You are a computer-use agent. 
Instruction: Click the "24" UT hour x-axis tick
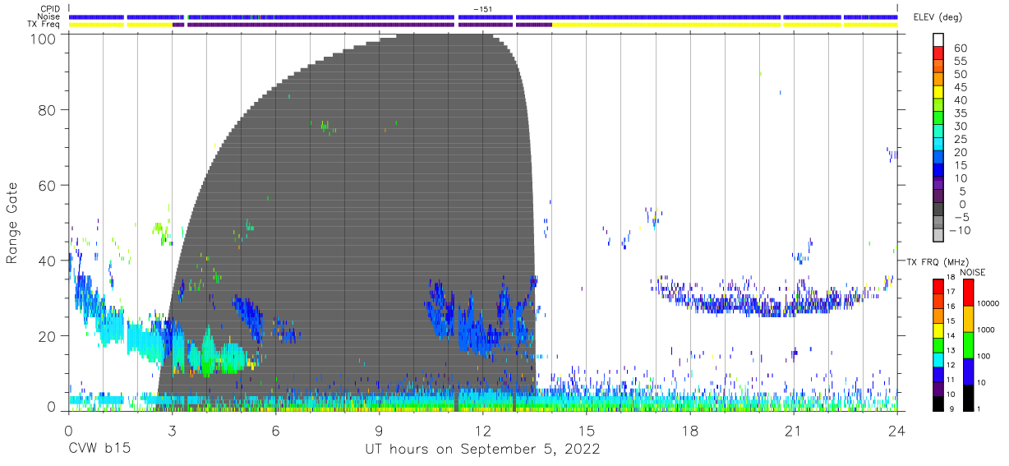896,430
